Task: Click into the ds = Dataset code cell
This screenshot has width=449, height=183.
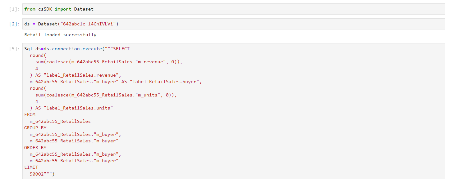Action: (233, 24)
